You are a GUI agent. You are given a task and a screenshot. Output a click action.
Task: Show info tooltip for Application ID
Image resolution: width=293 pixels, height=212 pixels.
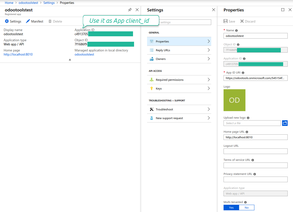244,59
